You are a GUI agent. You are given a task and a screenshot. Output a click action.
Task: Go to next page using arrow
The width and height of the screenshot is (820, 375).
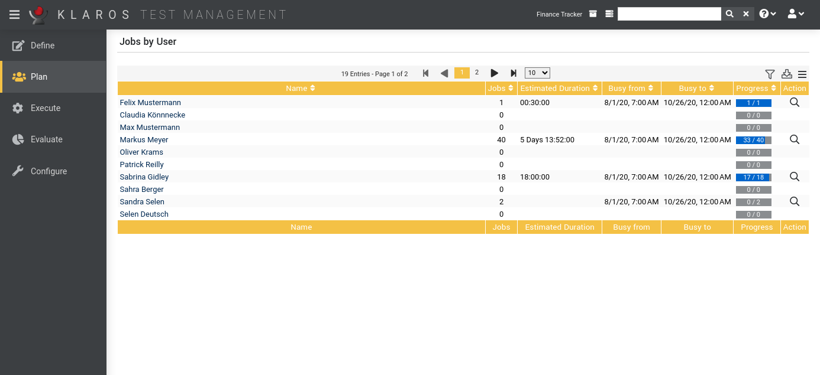click(495, 73)
